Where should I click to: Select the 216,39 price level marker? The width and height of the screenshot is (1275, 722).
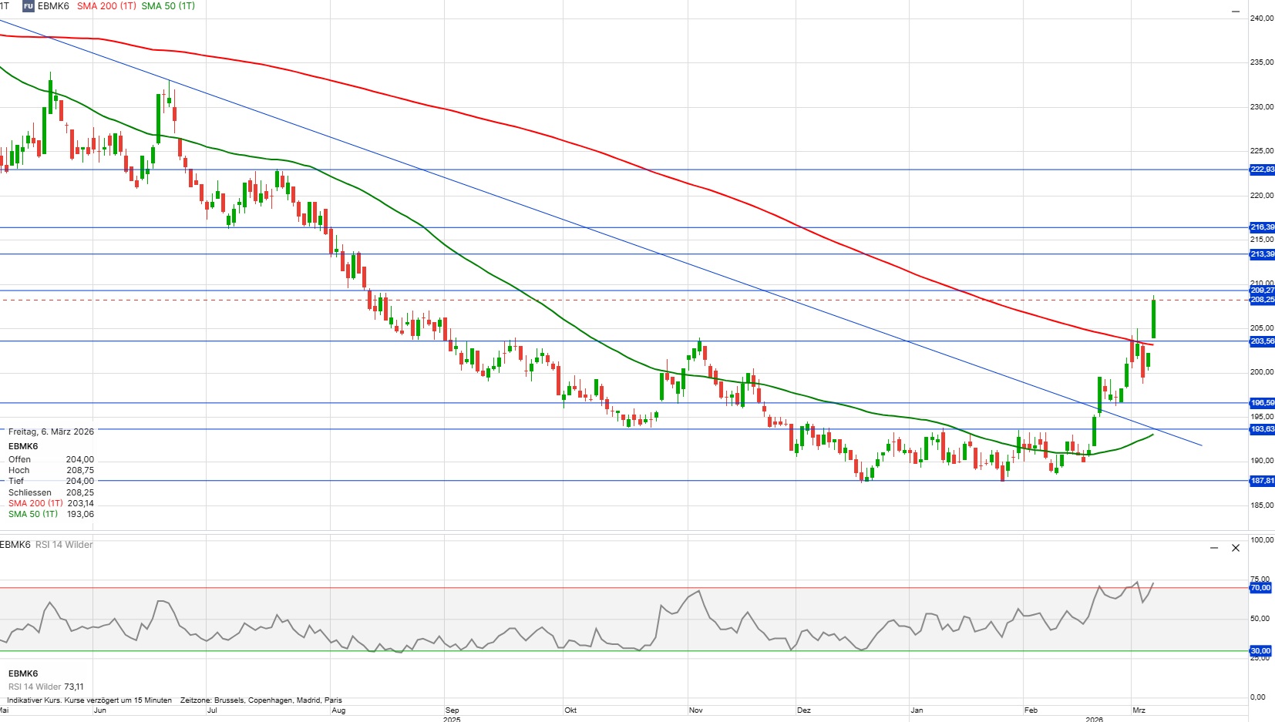click(x=1262, y=227)
